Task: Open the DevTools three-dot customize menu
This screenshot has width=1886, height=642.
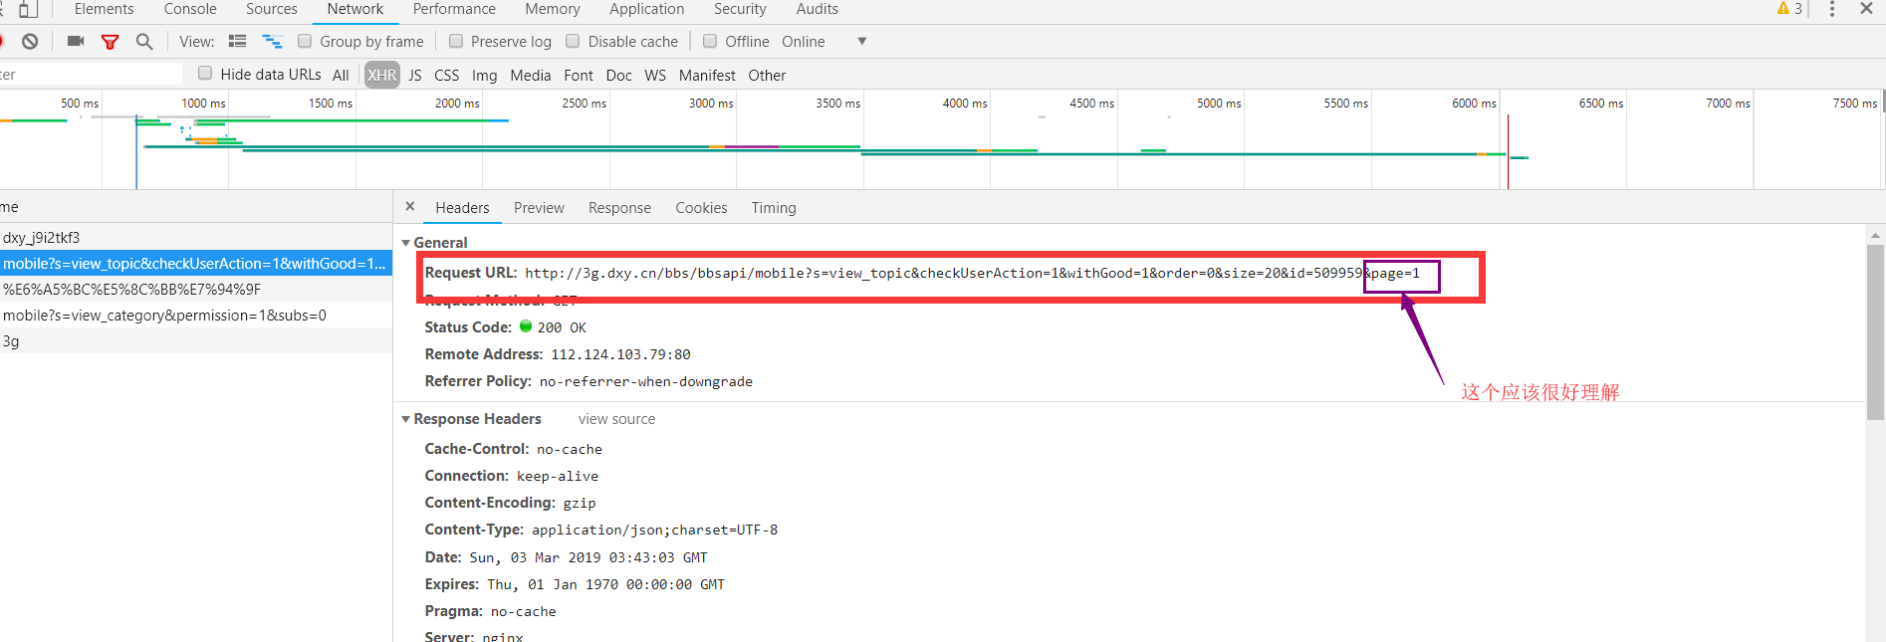Action: coord(1832,8)
